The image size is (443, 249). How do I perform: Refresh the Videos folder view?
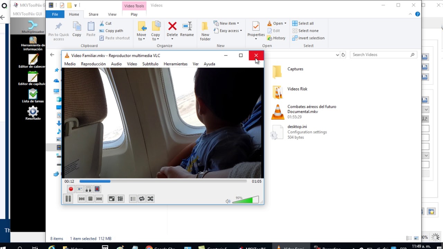click(343, 55)
